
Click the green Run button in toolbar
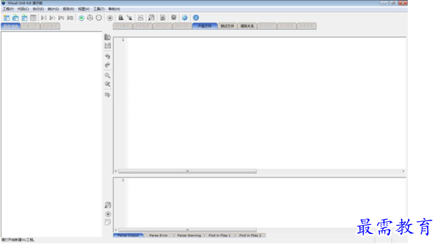82,18
